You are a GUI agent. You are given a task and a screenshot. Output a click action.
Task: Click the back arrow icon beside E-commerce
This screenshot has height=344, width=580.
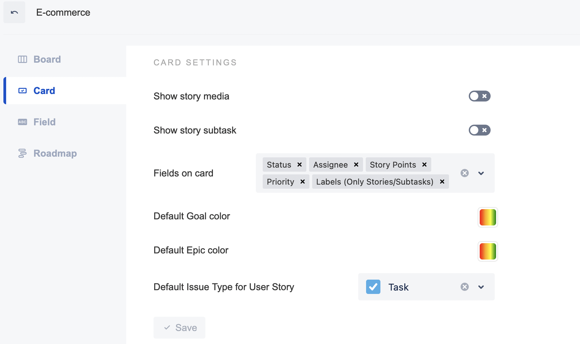pos(14,13)
